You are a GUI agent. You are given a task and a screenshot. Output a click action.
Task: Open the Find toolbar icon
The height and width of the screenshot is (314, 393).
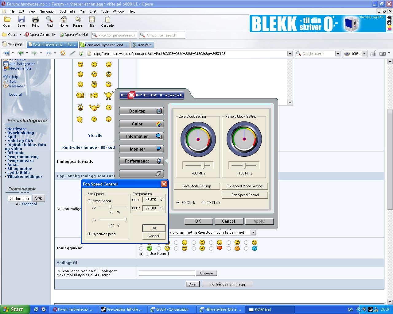pyautogui.click(x=49, y=21)
